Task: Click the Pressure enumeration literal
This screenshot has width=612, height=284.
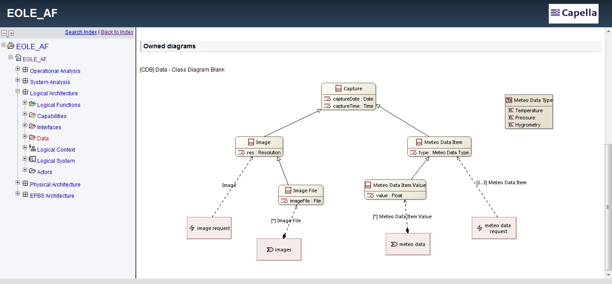Action: click(x=521, y=118)
